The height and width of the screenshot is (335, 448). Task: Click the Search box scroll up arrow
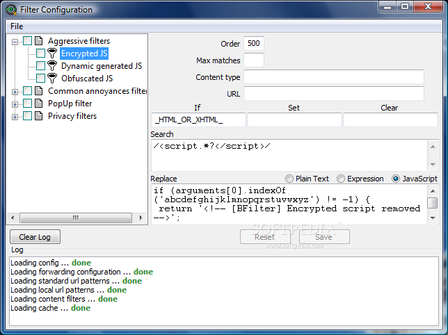433,147
